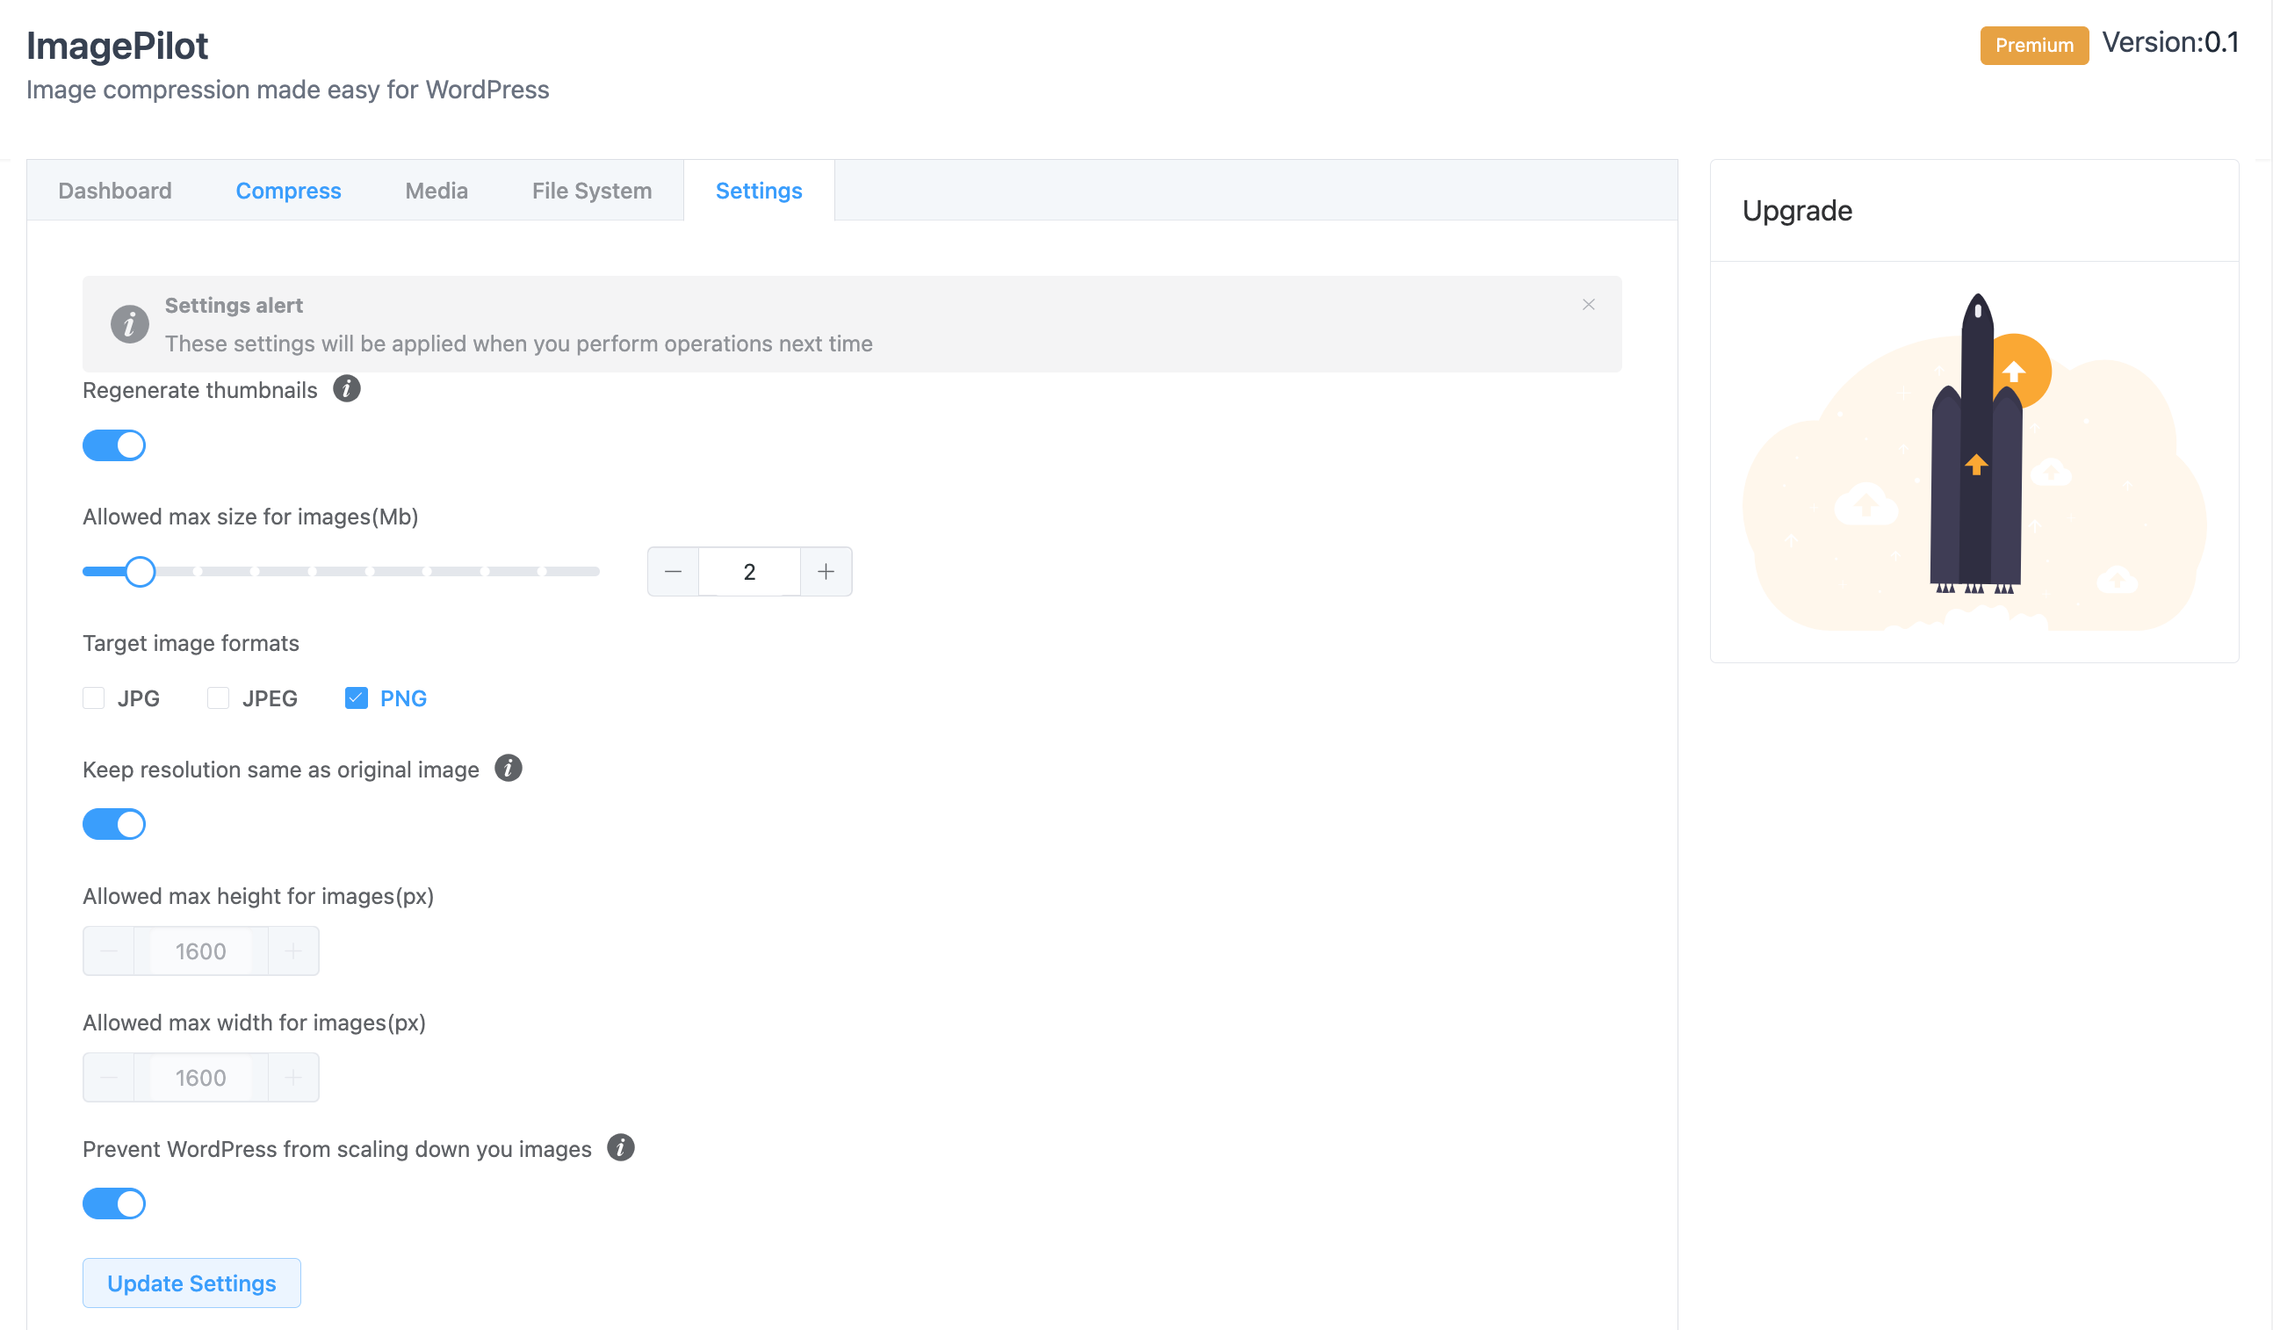Toggle Prevent WordPress scaling switch
This screenshot has width=2273, height=1330.
113,1204
